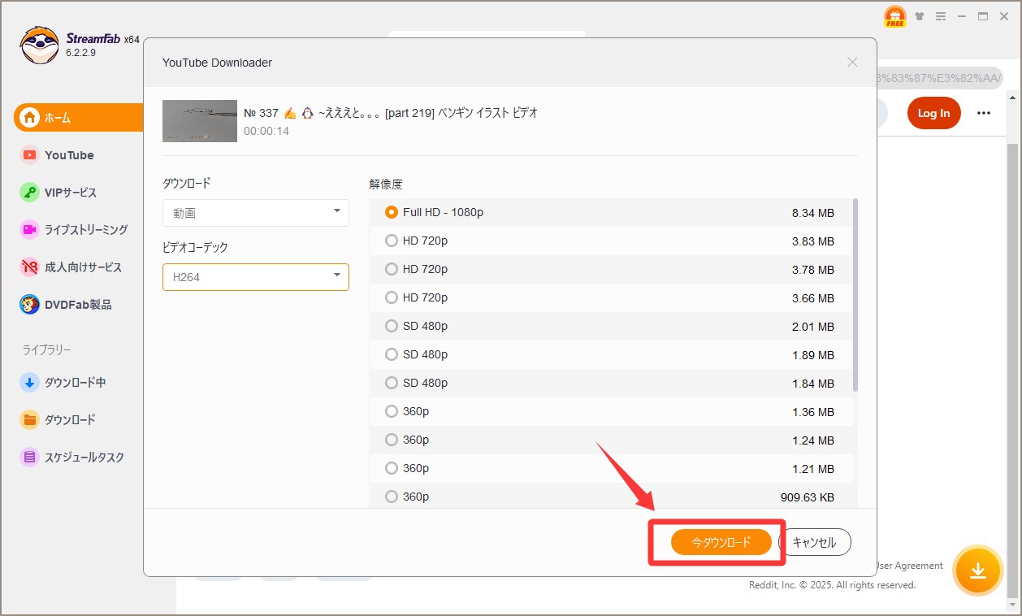Viewport: 1022px width, 616px height.
Task: Select SD 480p 1.89 MB option
Action: 611,354
